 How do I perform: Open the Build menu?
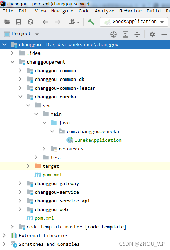point(154,11)
